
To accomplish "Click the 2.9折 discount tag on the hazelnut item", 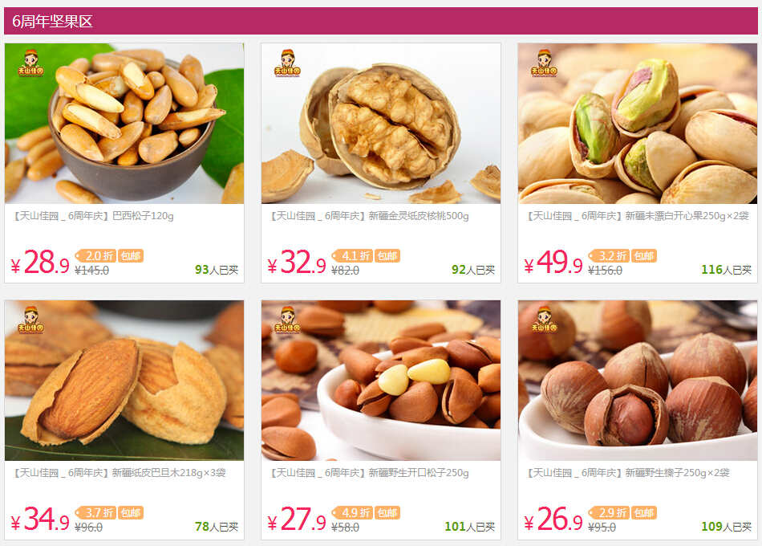I will pos(609,513).
